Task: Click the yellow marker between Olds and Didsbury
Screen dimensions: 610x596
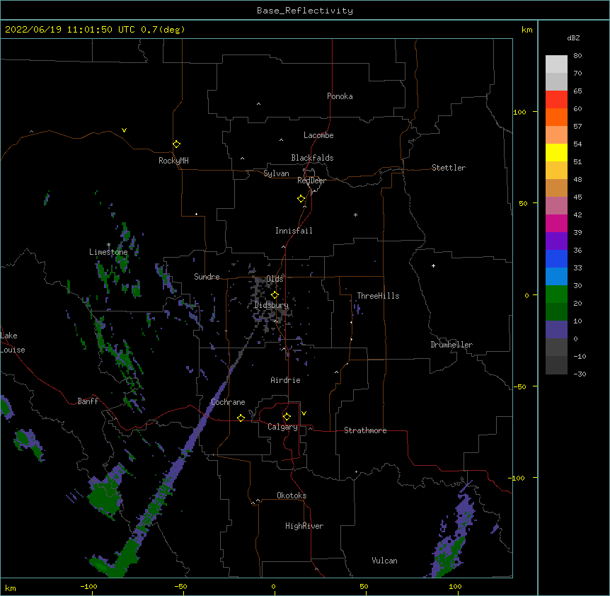Action: pyautogui.click(x=275, y=294)
